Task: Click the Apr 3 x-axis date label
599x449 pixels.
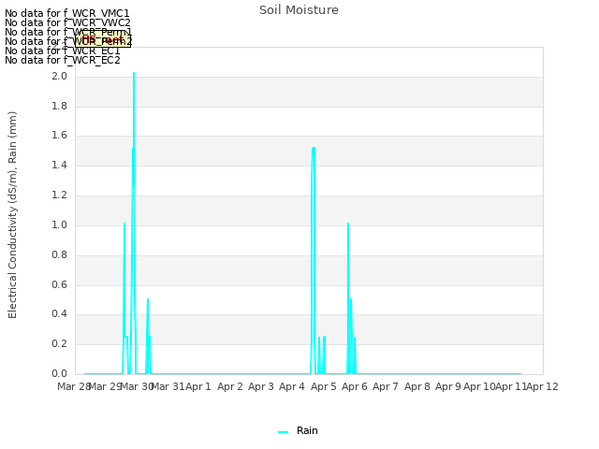Action: pyautogui.click(x=261, y=386)
